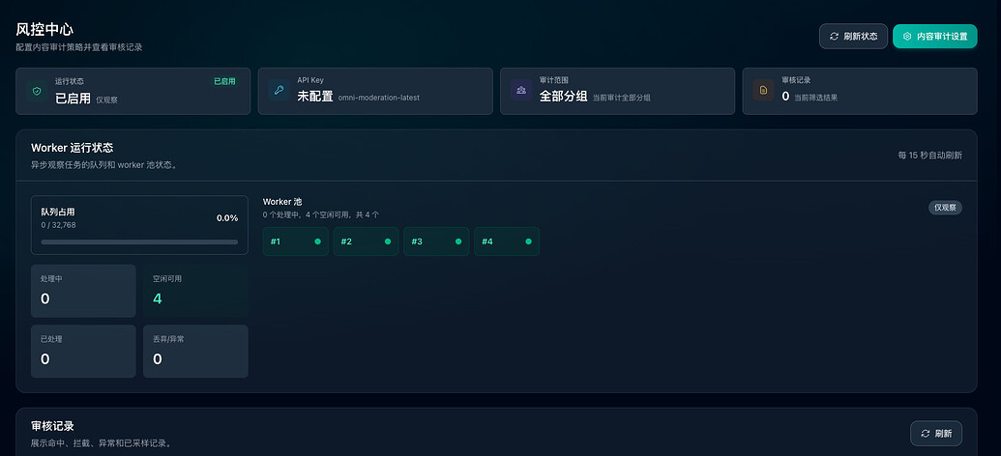Click the 当前筛选结果 text
This screenshot has height=456, width=1001.
coord(816,99)
